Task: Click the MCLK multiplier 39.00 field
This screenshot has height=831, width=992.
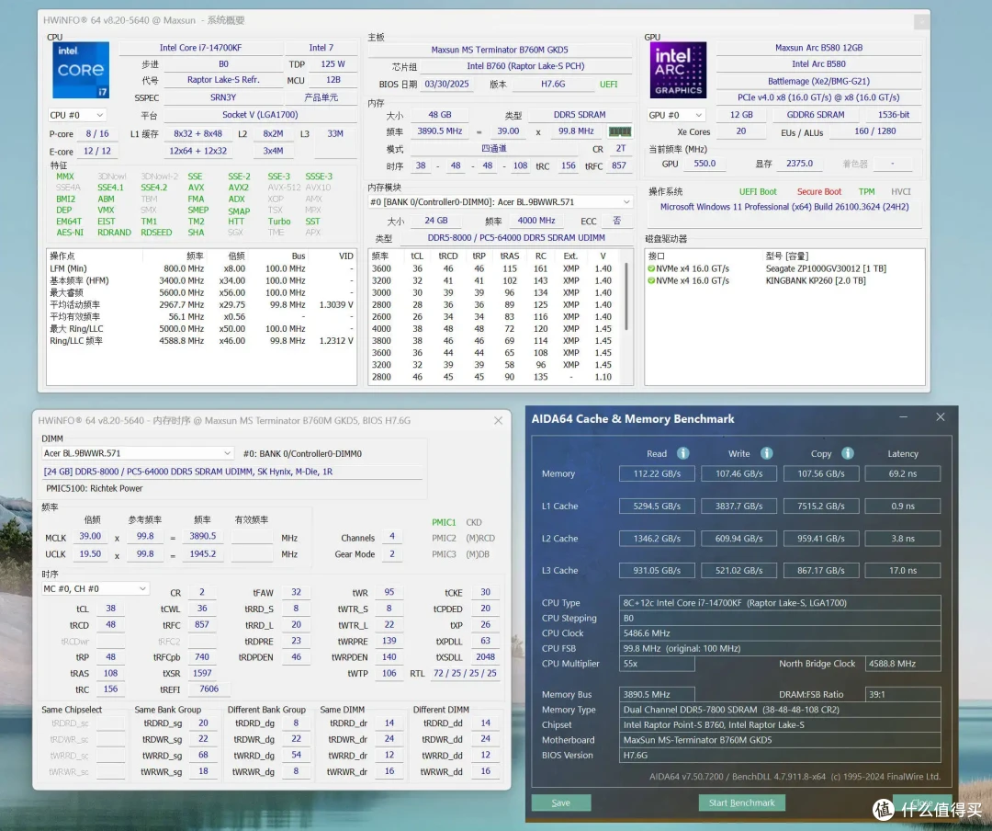Action: click(x=90, y=537)
